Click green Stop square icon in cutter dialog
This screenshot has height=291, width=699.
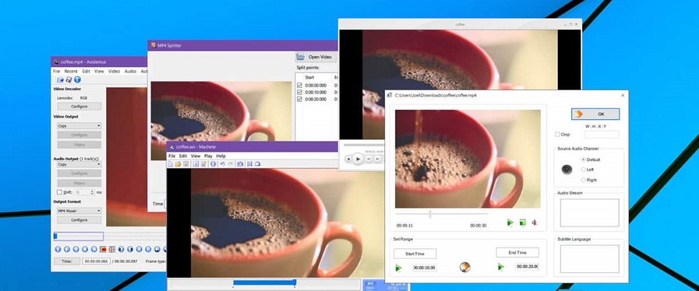point(522,222)
